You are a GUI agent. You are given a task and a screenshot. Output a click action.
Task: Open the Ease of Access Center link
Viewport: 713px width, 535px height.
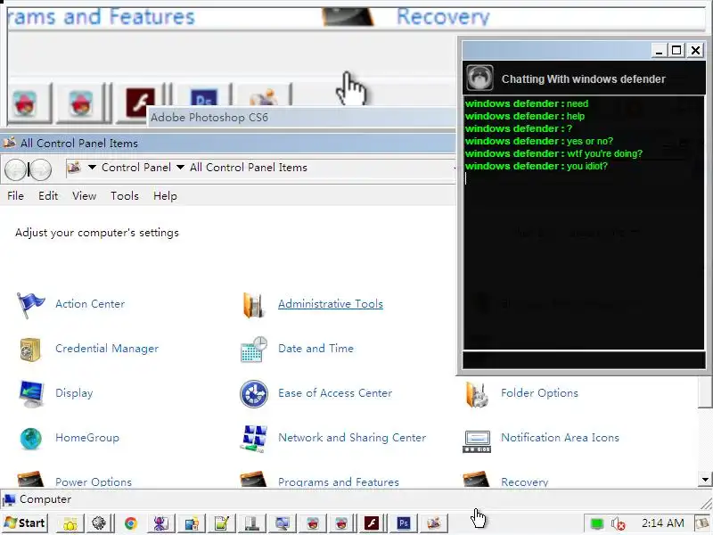click(x=335, y=393)
